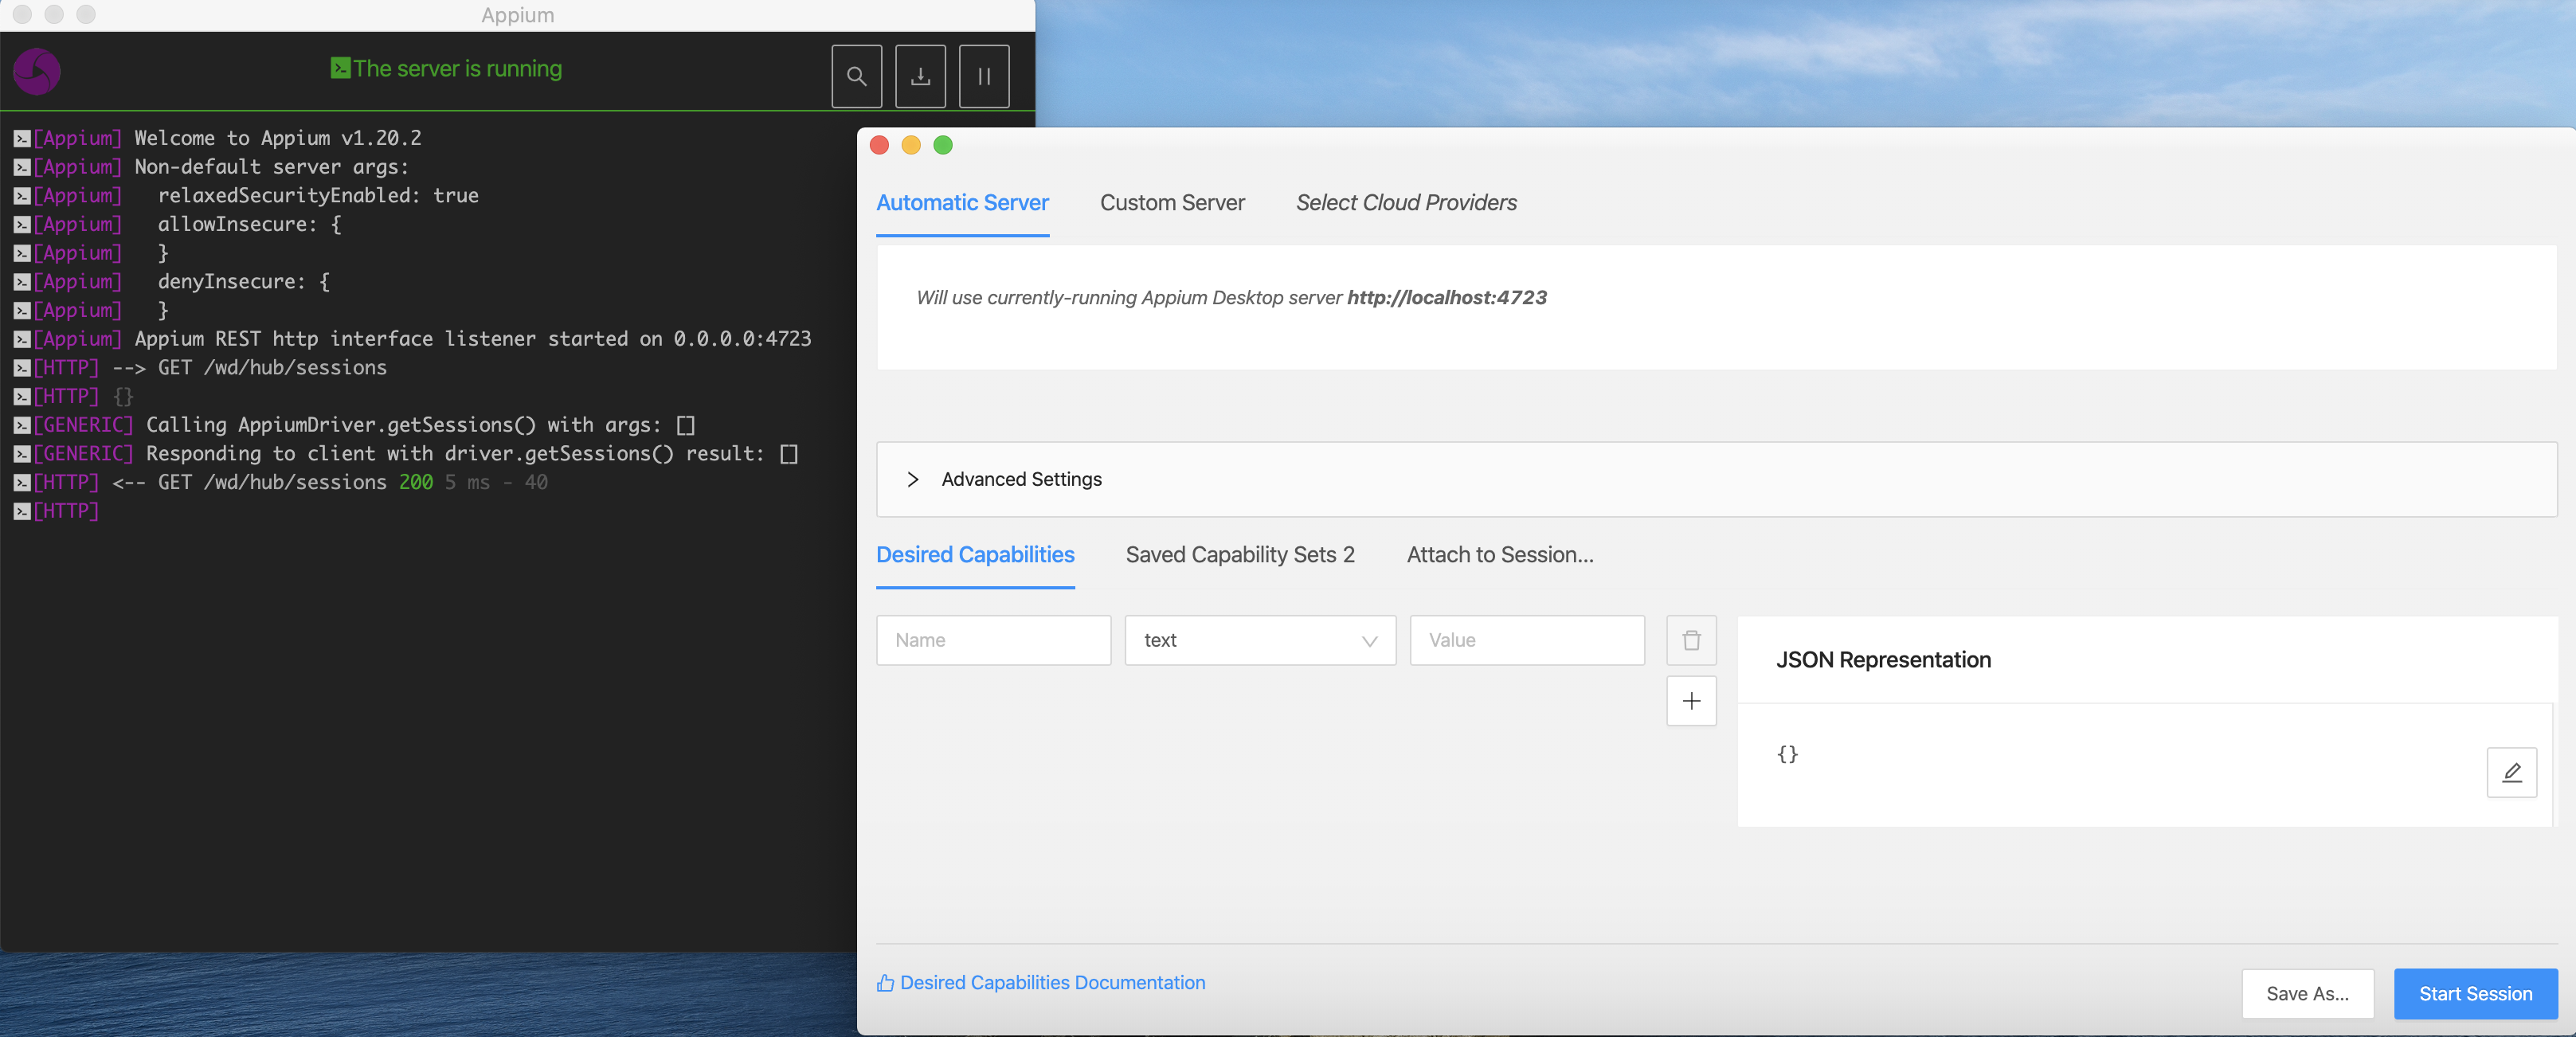The width and height of the screenshot is (2576, 1037).
Task: Switch to Saved Capability Sets tab
Action: click(x=1239, y=555)
